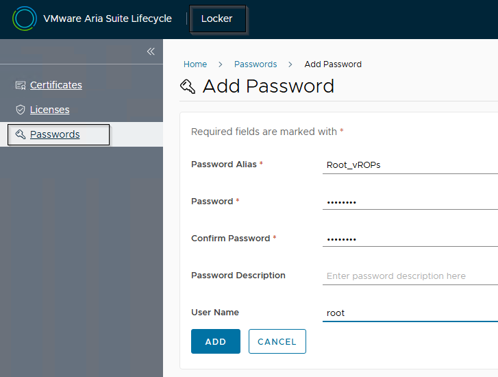Click the CANCEL button
Image resolution: width=498 pixels, height=377 pixels.
pyautogui.click(x=277, y=341)
